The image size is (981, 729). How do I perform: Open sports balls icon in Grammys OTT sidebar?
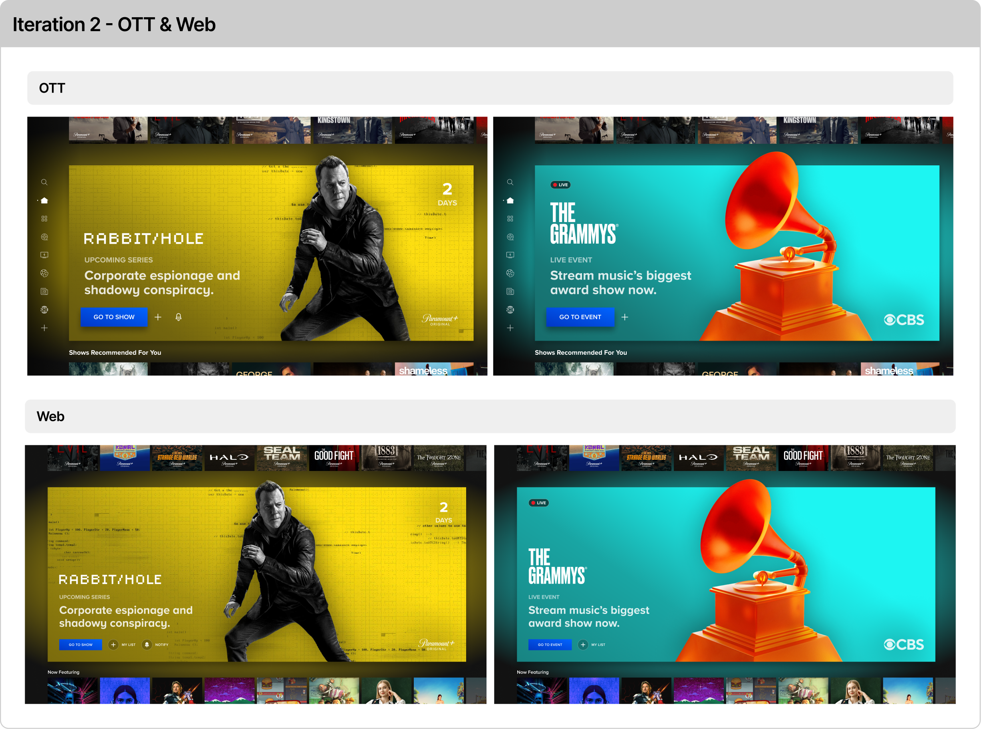click(510, 273)
